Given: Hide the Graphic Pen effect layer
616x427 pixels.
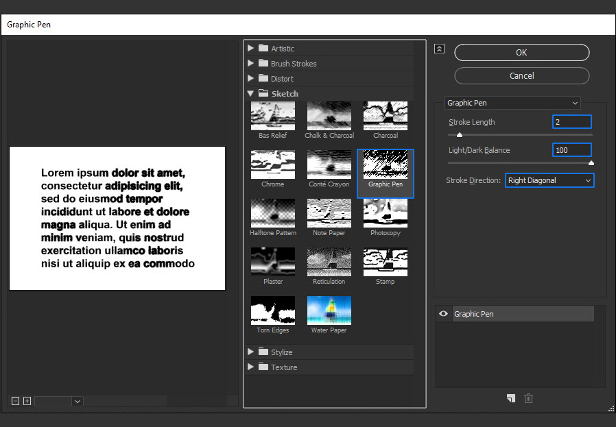Looking at the screenshot, I should click(x=443, y=314).
